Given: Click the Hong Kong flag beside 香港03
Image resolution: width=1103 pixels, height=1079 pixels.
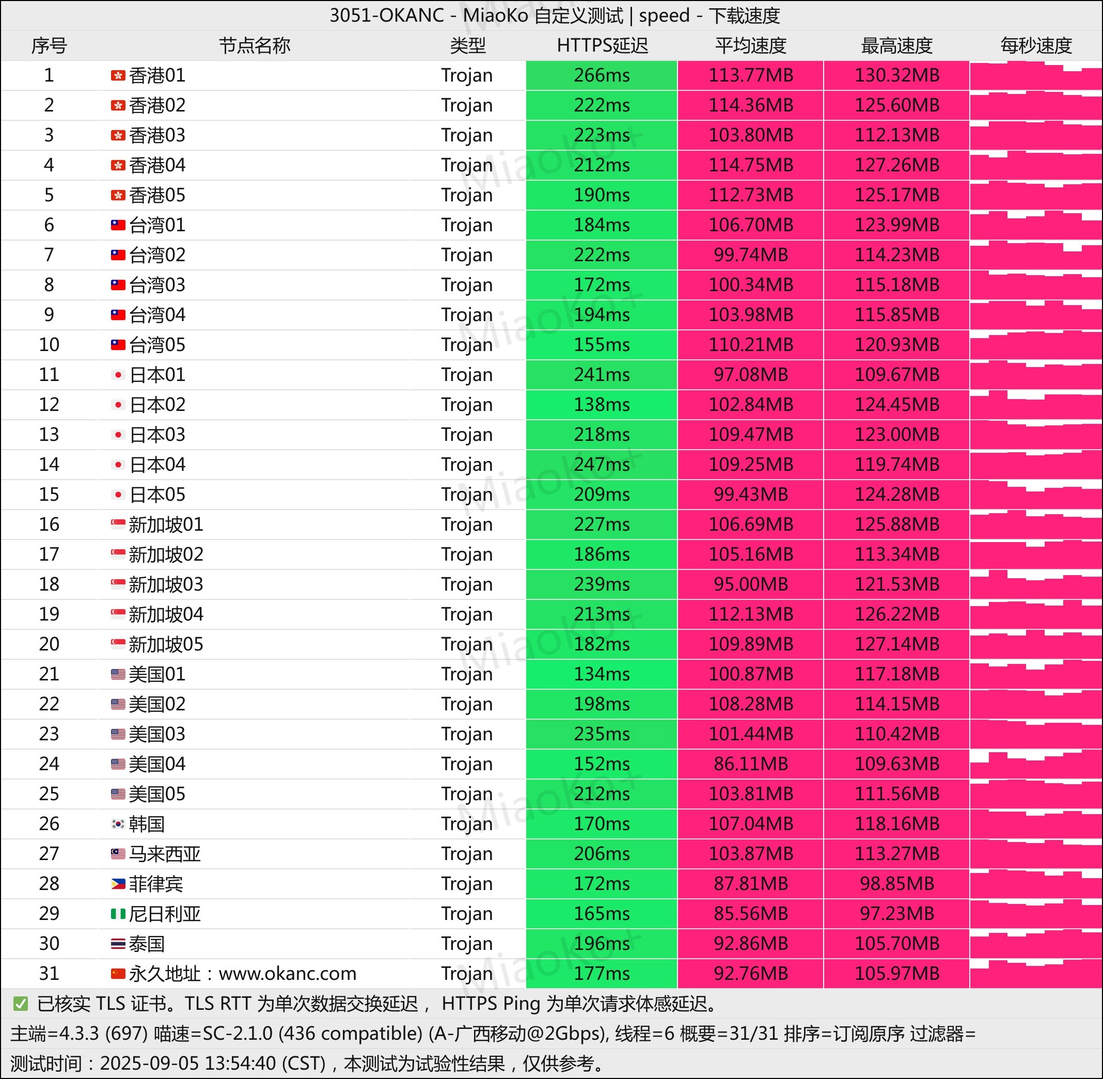Looking at the screenshot, I should [118, 135].
